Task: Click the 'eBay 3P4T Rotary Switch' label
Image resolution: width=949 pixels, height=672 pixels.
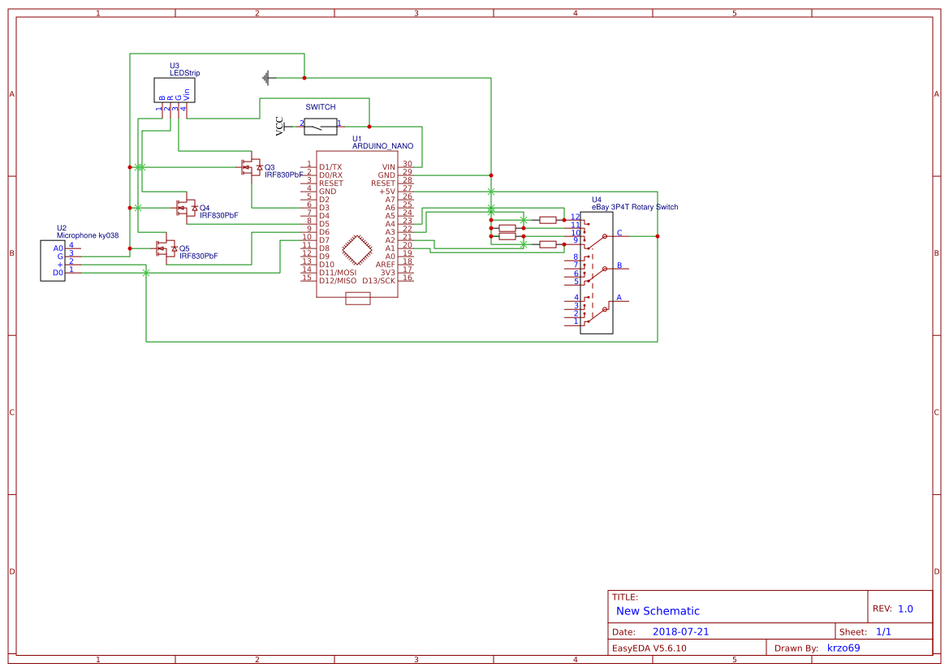Action: (x=634, y=207)
